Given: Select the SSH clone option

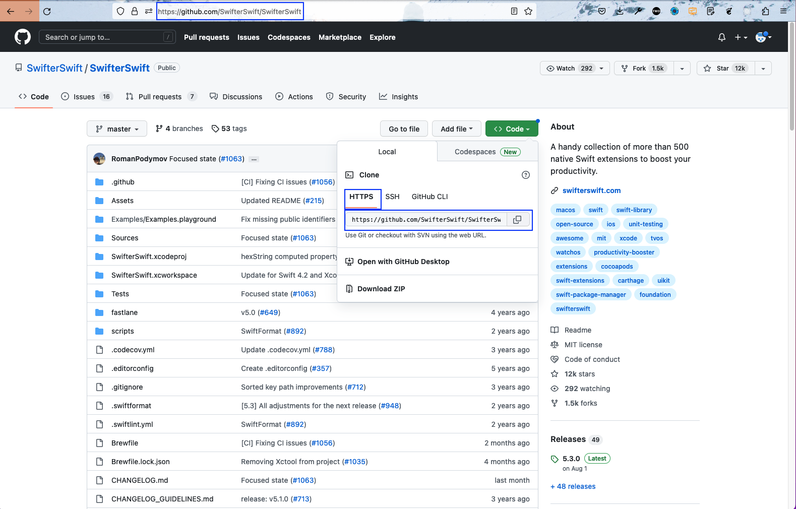Looking at the screenshot, I should click(392, 197).
